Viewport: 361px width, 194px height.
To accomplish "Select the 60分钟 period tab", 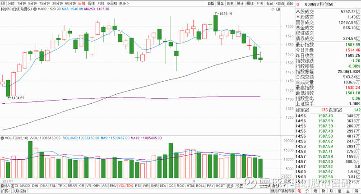I will [70, 3].
